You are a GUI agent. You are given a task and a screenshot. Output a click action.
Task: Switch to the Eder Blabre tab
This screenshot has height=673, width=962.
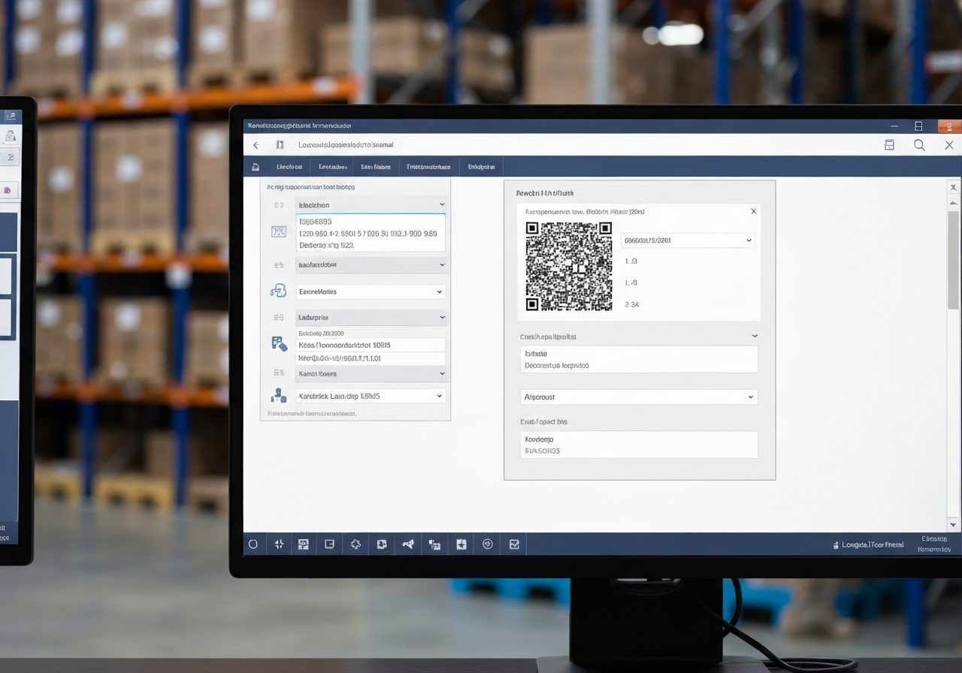point(375,167)
